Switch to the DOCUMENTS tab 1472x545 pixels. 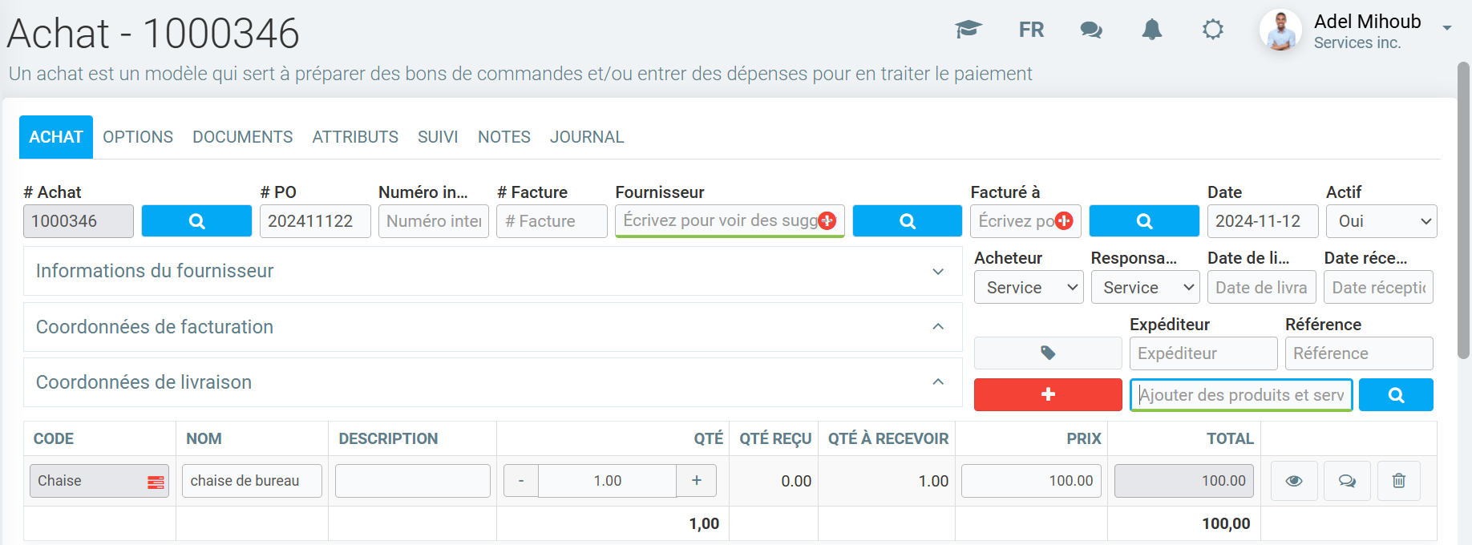(x=242, y=137)
